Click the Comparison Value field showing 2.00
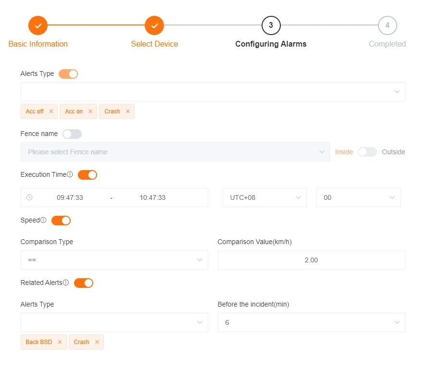The height and width of the screenshot is (370, 427). click(x=311, y=260)
